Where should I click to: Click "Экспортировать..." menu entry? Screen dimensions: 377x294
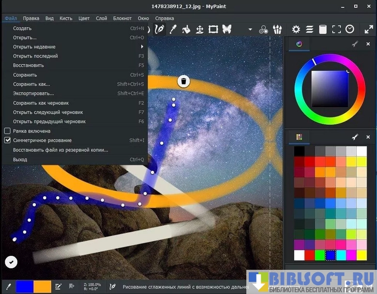click(33, 93)
